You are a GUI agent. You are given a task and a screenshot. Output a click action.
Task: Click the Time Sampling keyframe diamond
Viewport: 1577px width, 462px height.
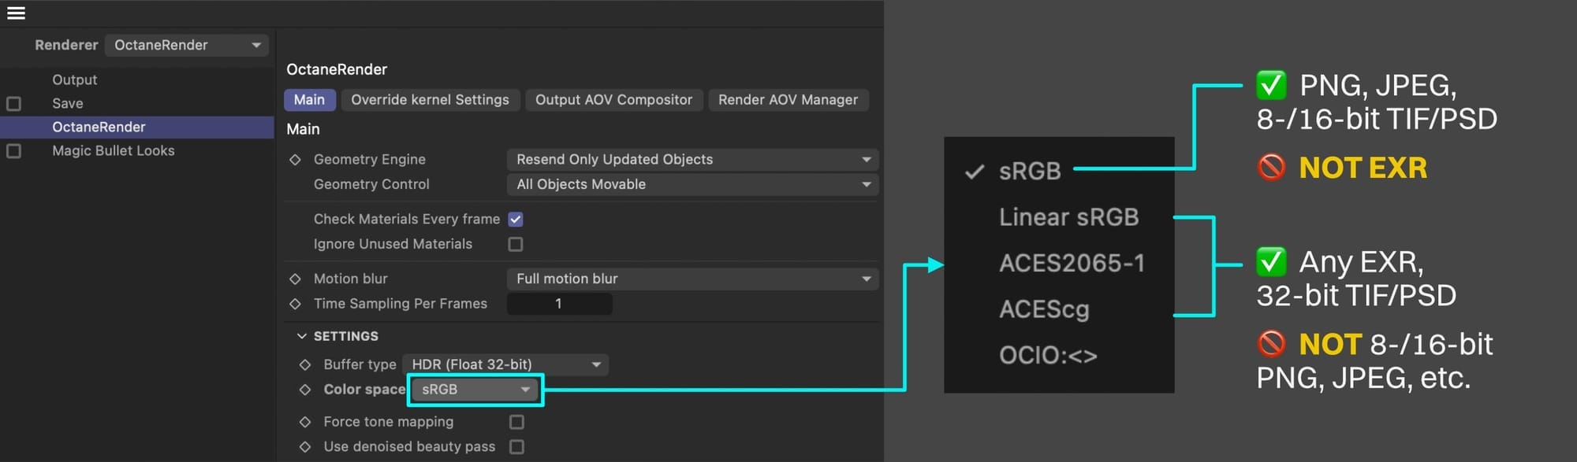pos(296,304)
